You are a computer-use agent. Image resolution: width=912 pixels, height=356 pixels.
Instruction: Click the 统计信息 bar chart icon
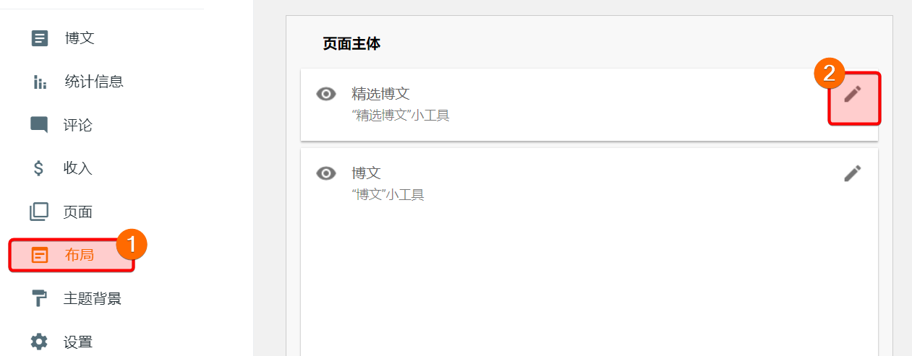coord(40,82)
